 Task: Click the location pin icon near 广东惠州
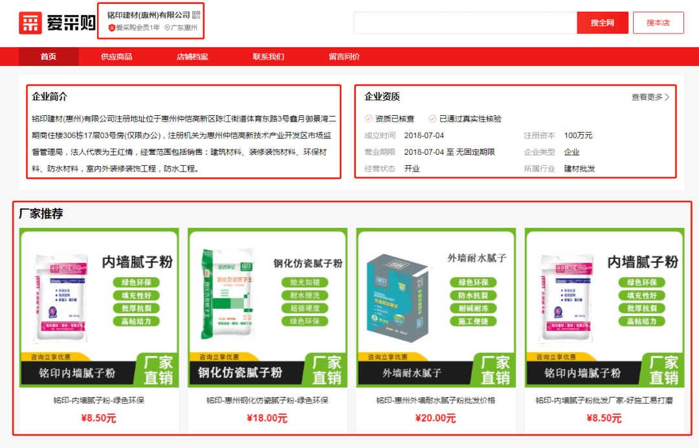tap(167, 28)
